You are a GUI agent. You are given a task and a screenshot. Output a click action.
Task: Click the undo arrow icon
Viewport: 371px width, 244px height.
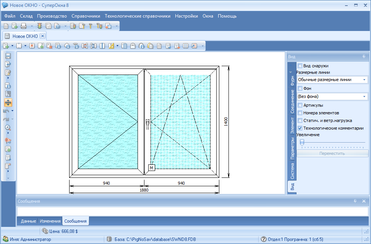[x=6, y=111]
